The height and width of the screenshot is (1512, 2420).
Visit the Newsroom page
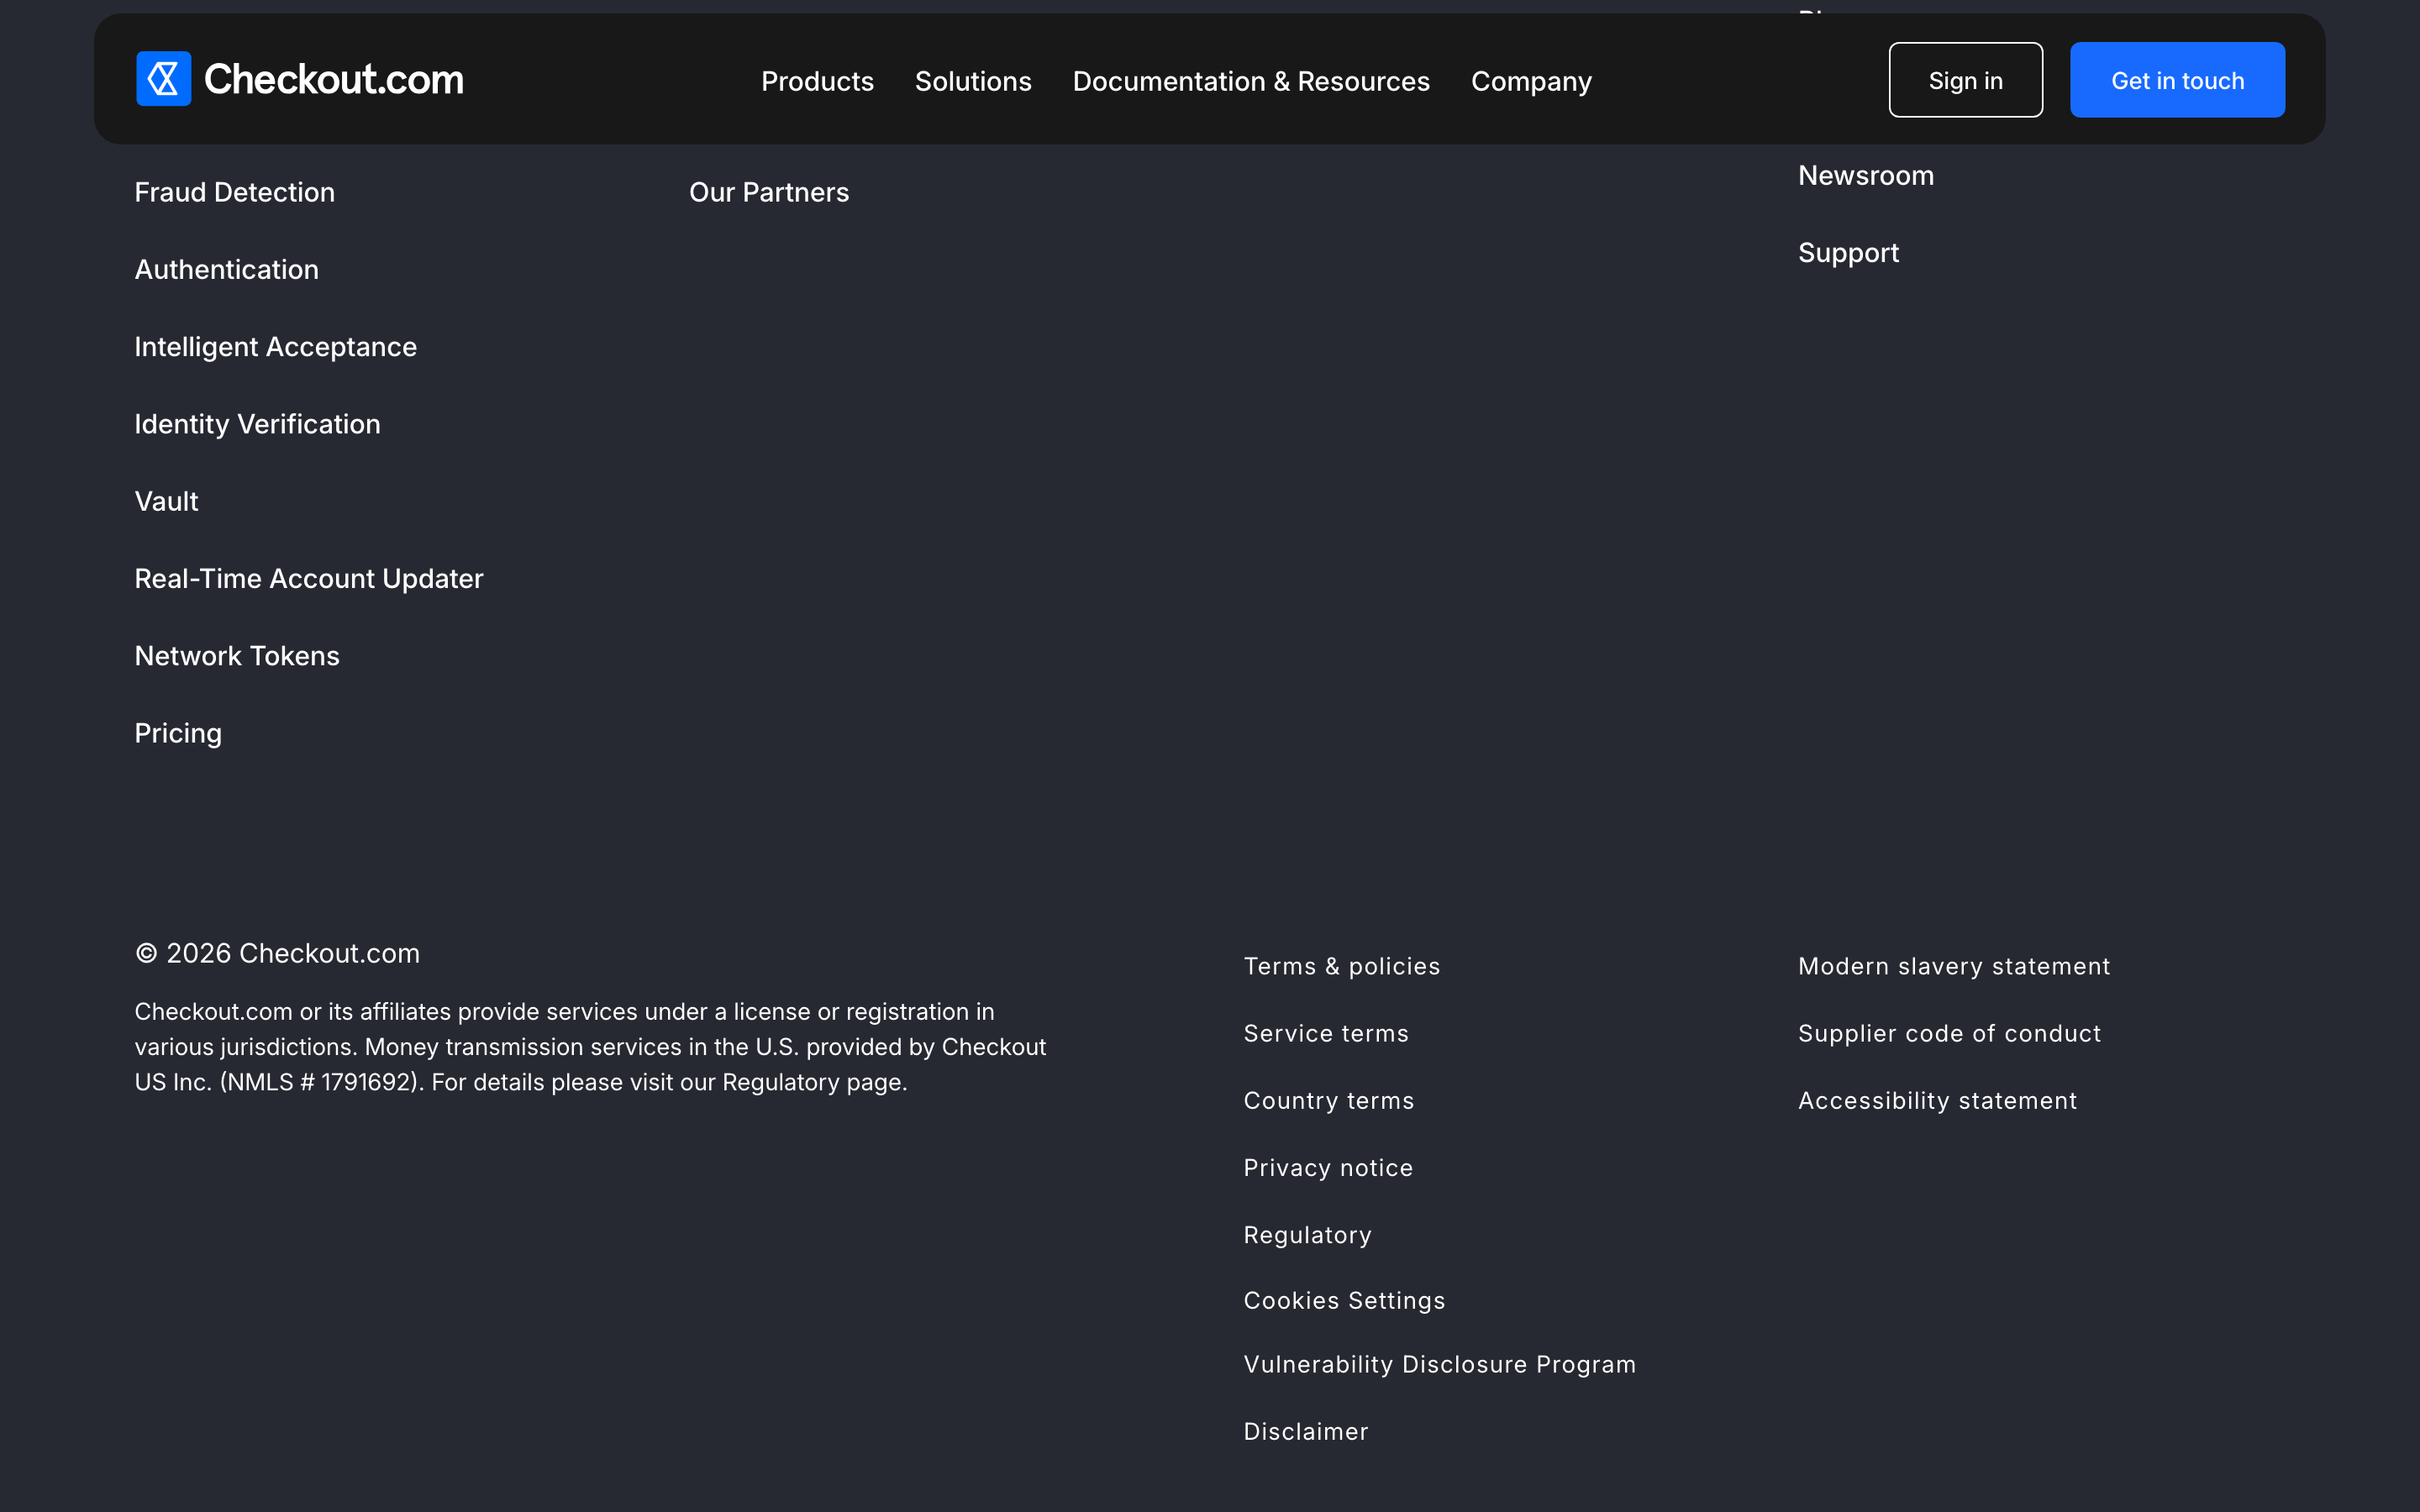pyautogui.click(x=1866, y=175)
